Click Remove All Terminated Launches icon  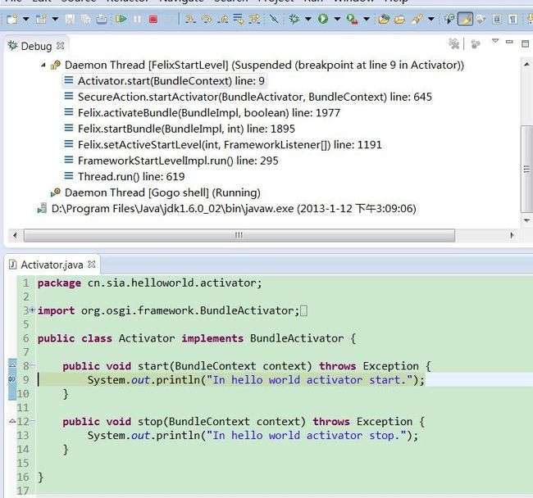[x=453, y=43]
